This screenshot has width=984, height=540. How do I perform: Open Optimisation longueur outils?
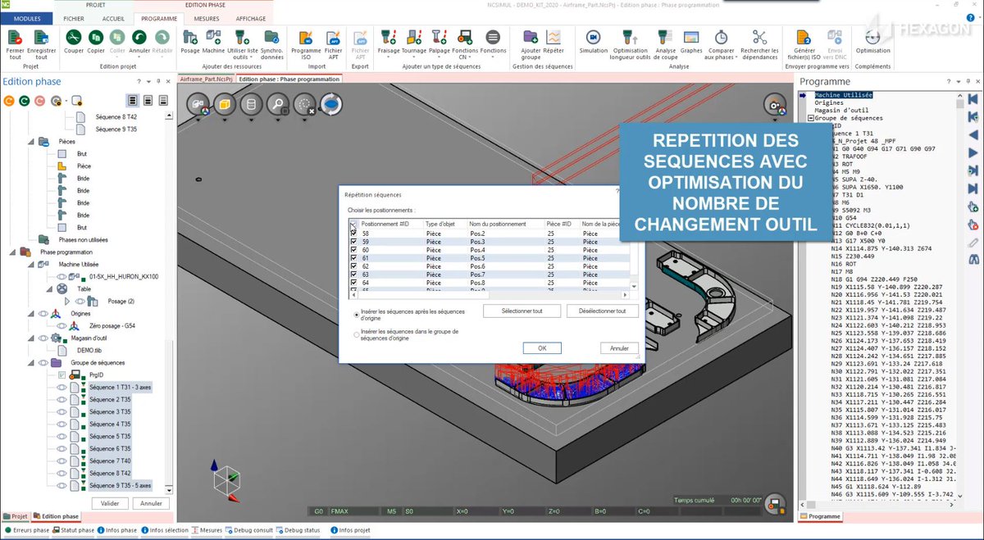pyautogui.click(x=631, y=38)
